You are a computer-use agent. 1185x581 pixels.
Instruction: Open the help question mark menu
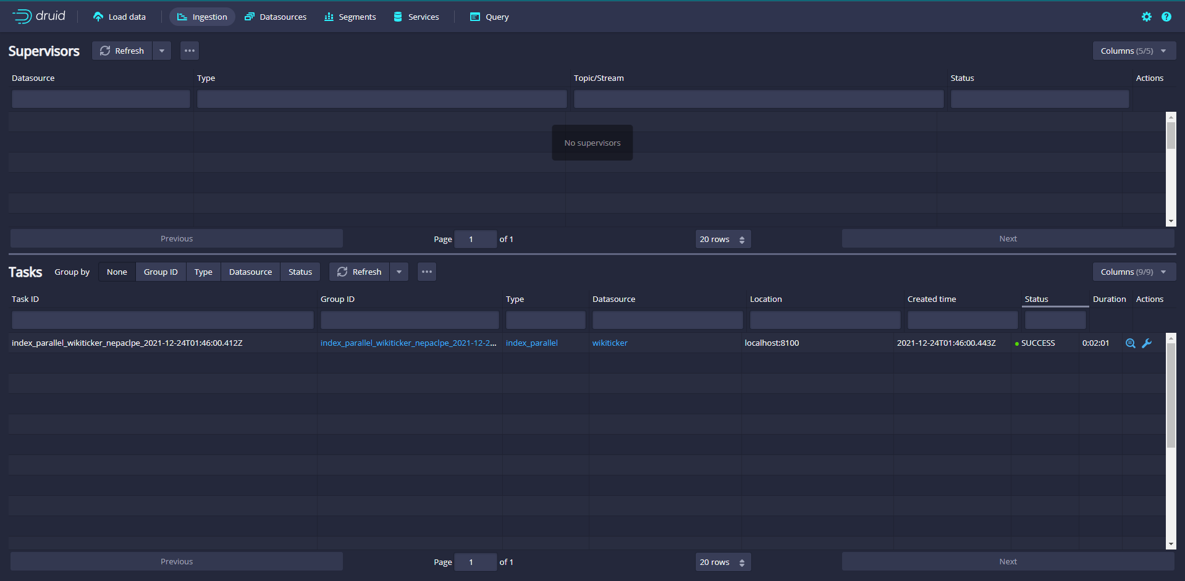1166,17
